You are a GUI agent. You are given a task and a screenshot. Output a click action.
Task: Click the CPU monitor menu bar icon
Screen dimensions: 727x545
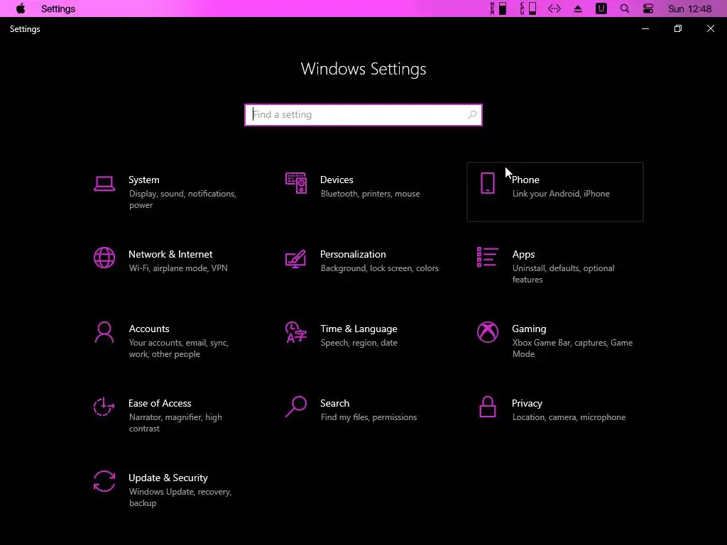click(x=528, y=9)
